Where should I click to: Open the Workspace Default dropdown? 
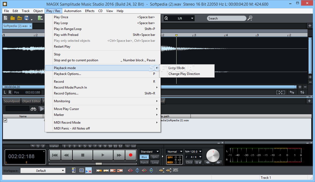click(43, 170)
